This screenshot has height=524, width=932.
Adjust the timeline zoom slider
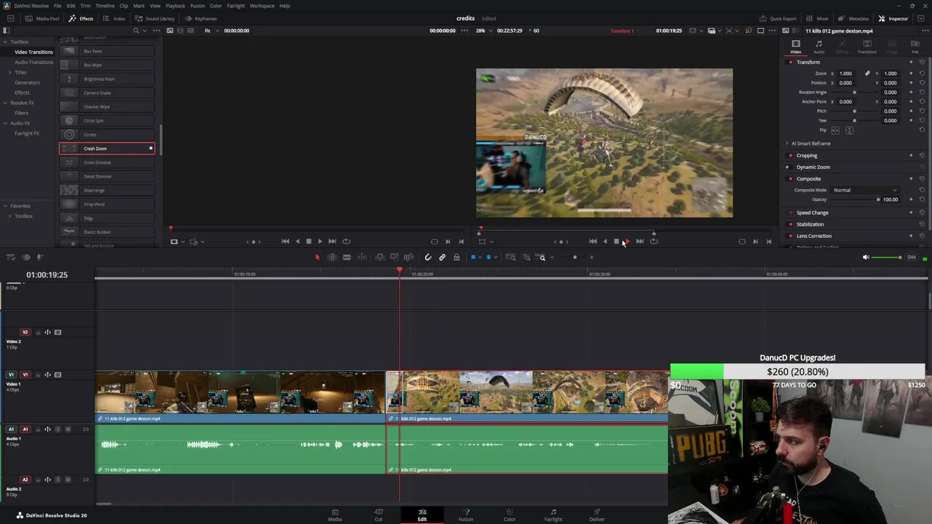574,257
